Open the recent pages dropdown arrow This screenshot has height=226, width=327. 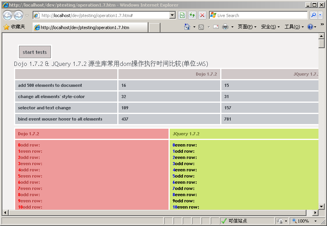coord(27,16)
